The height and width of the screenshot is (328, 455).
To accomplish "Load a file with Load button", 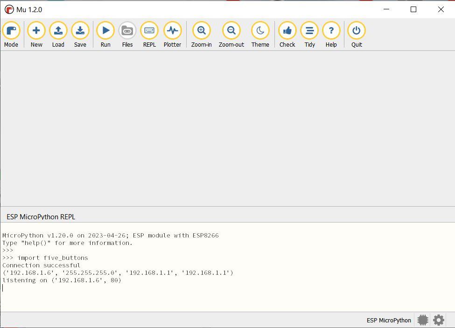I will 58,35.
